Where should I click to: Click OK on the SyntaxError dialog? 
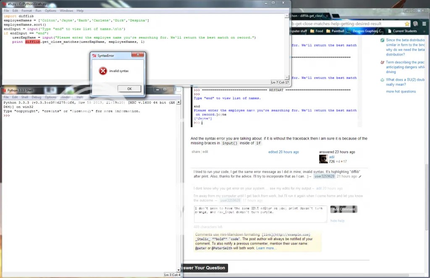[129, 89]
